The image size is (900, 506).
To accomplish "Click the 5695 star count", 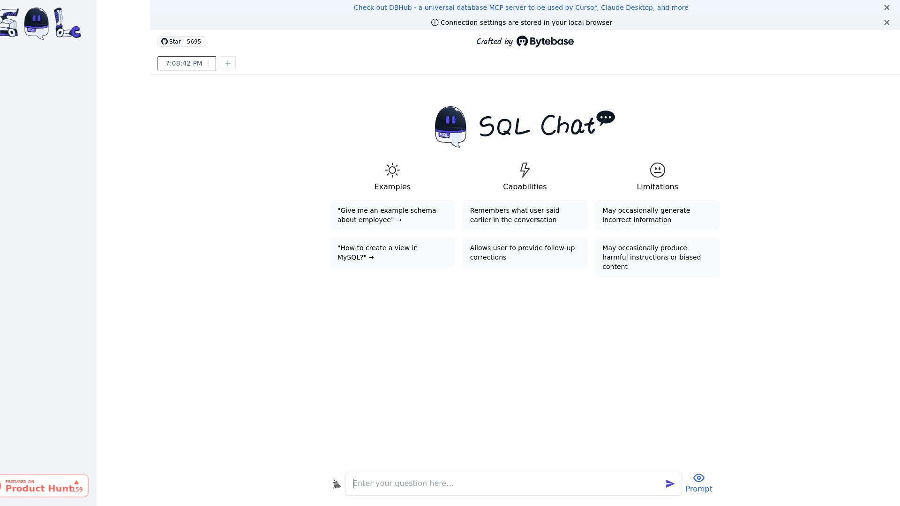I will (194, 41).
